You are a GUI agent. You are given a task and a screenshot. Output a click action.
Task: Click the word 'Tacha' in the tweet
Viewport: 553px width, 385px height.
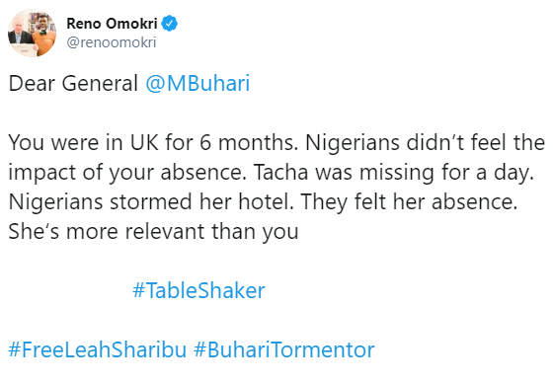click(280, 173)
